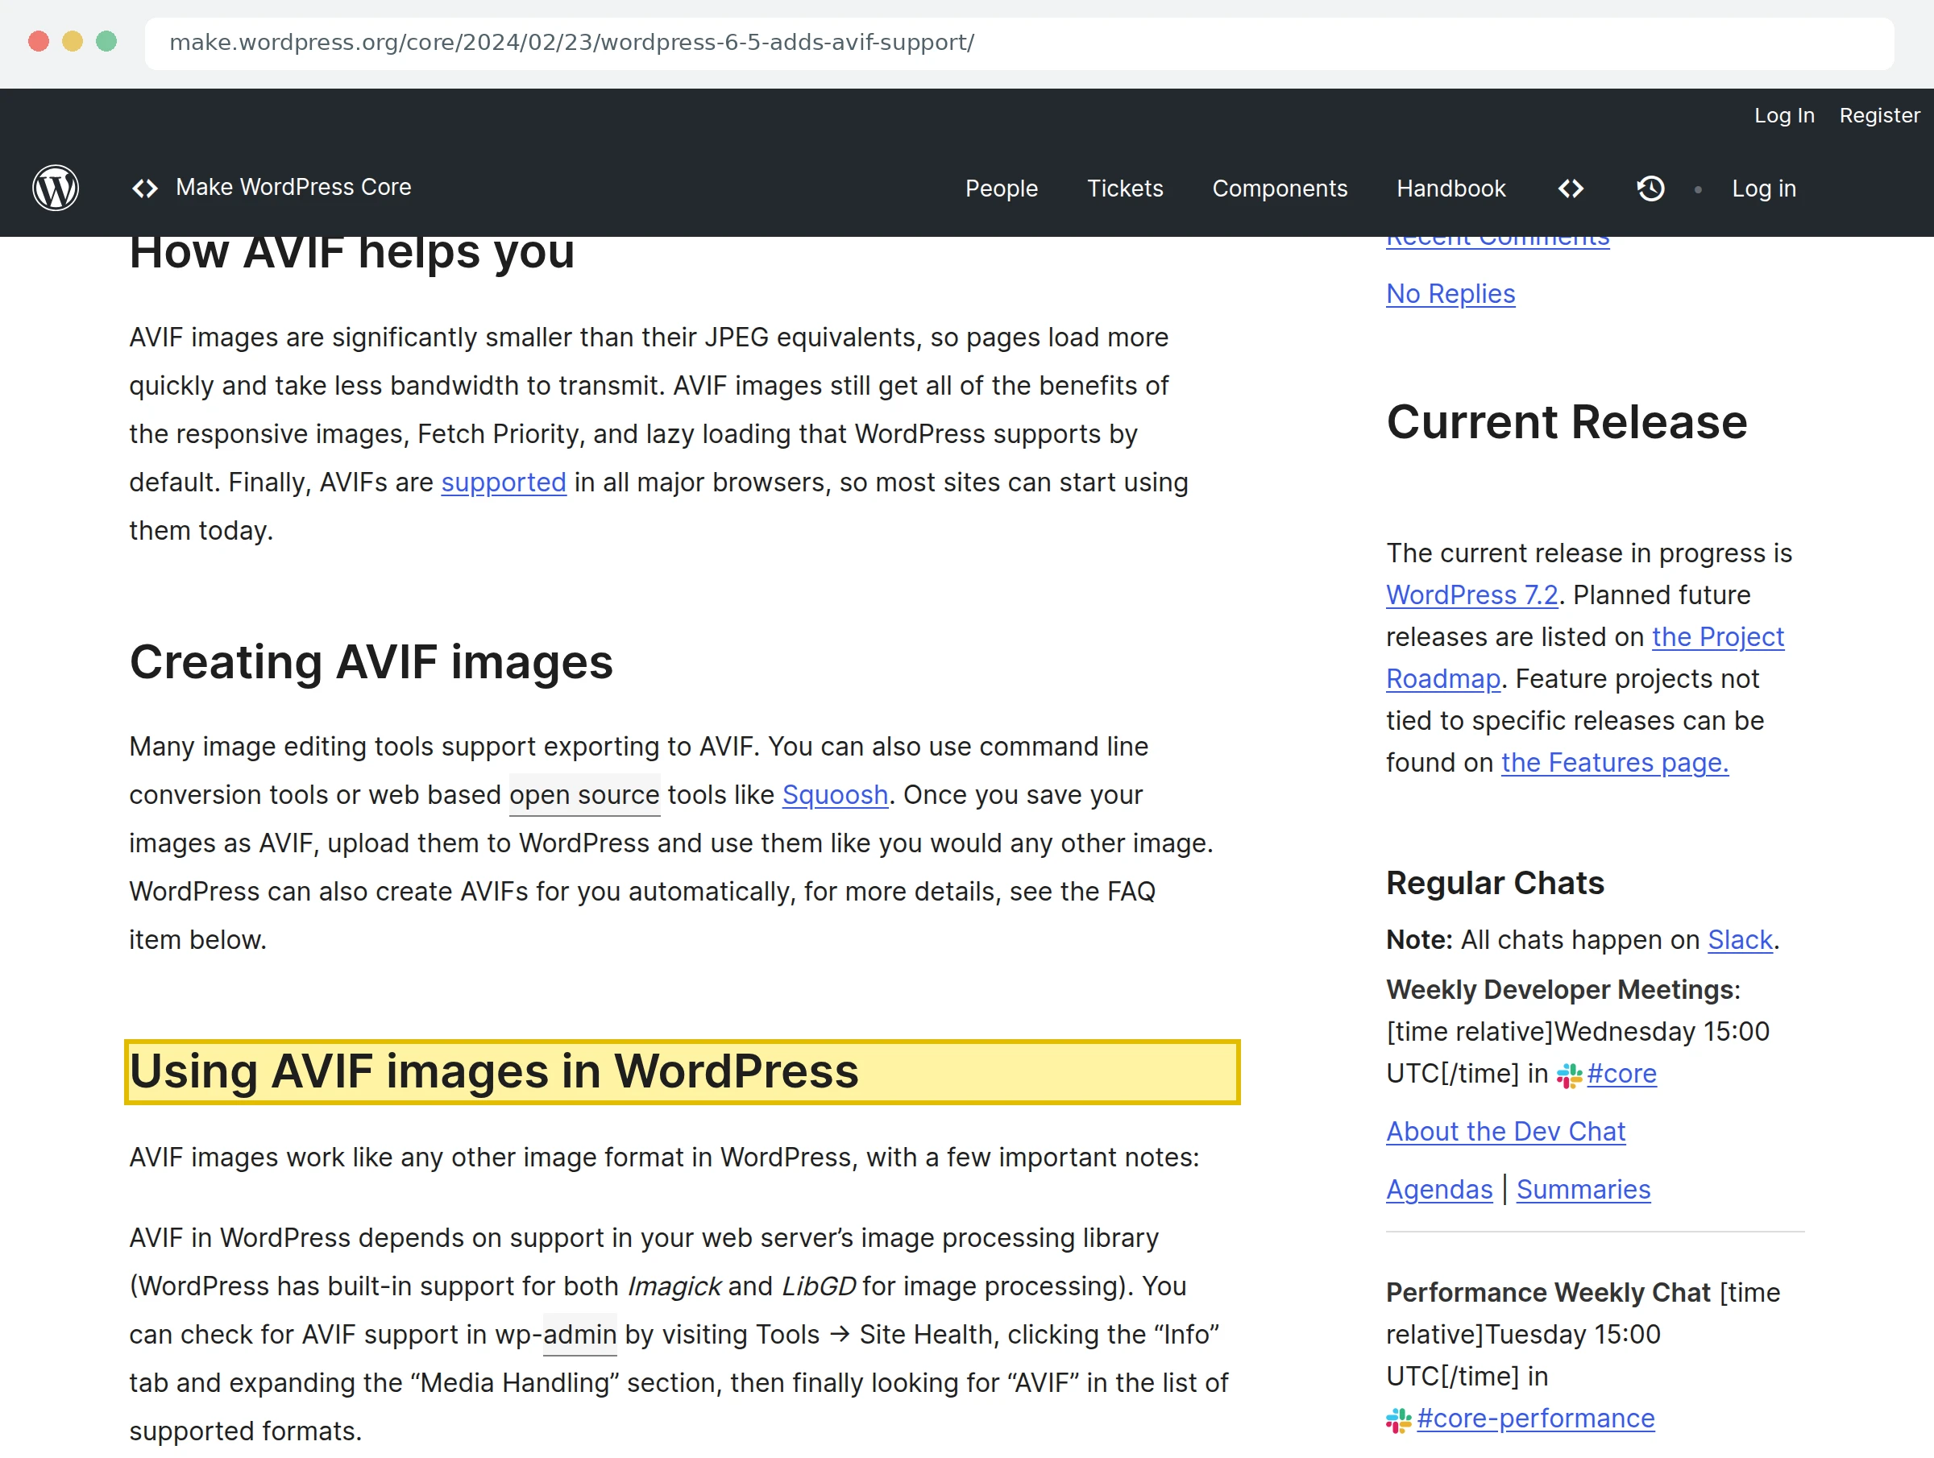This screenshot has height=1458, width=1934.
Task: Open the People menu item
Action: coord(1001,188)
